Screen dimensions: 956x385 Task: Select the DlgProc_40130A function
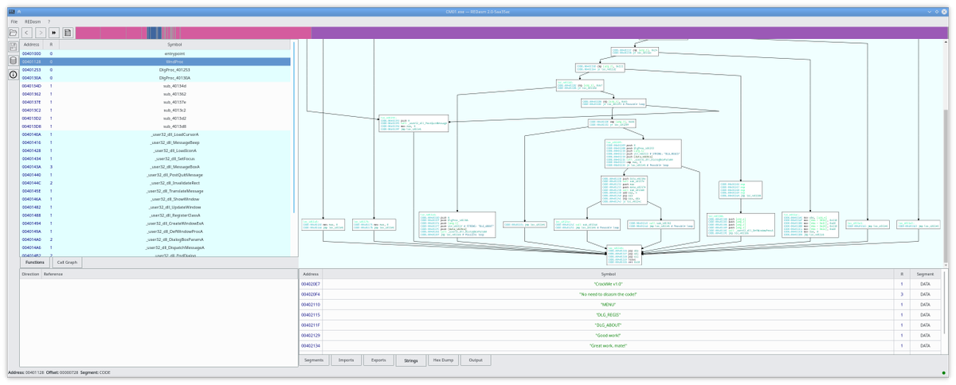tap(155, 78)
